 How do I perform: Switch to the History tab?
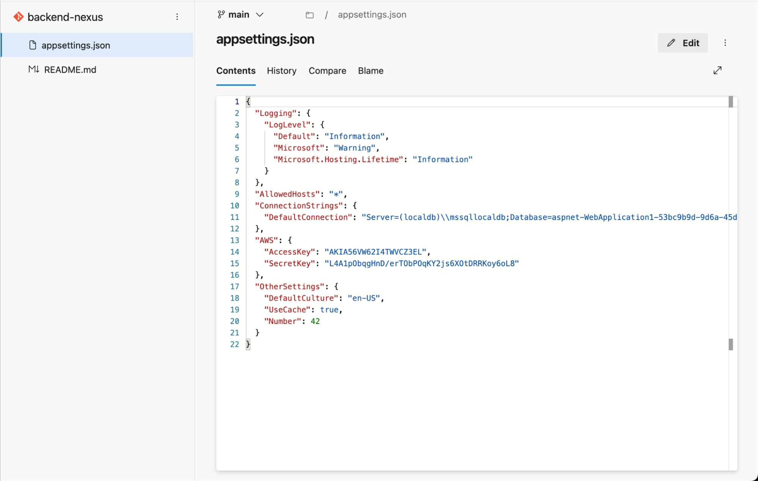click(x=281, y=71)
